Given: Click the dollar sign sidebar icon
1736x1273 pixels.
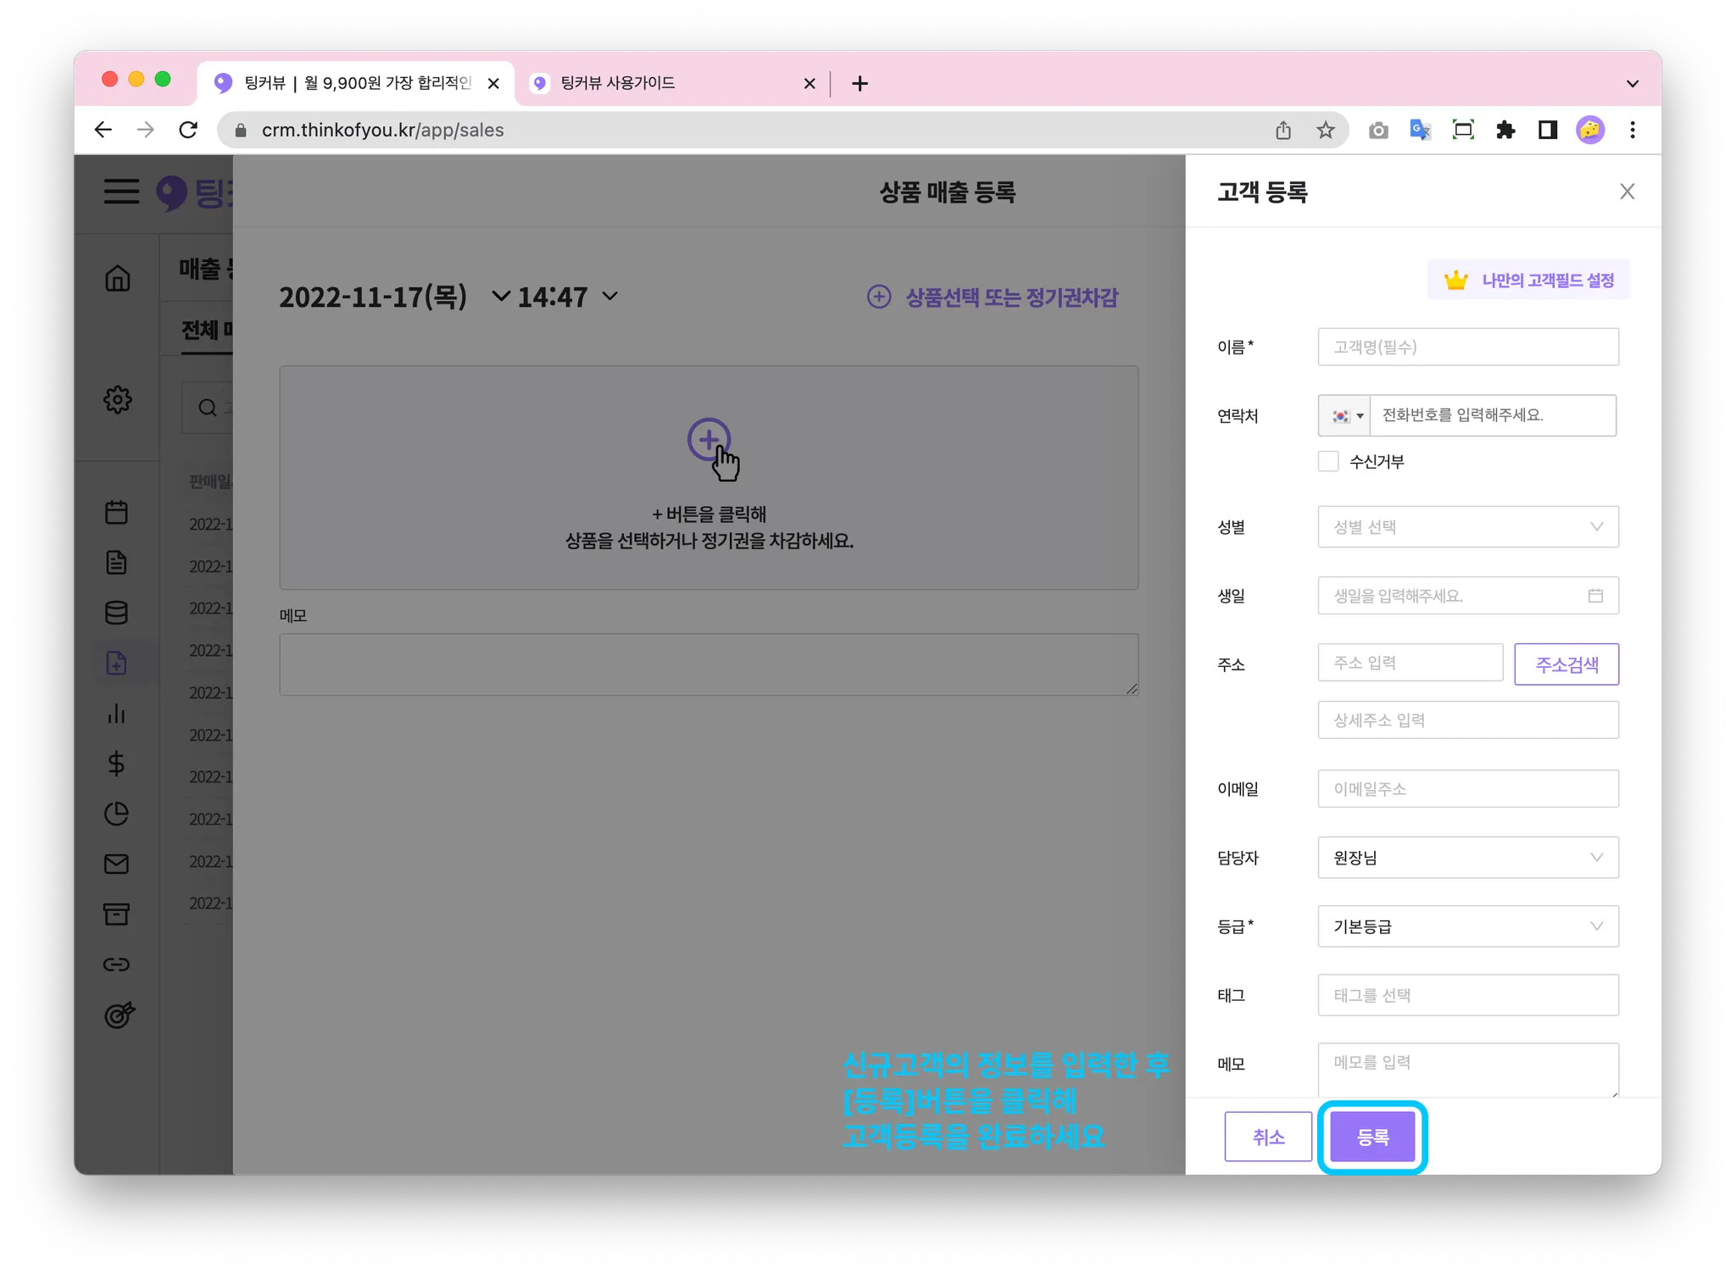Looking at the screenshot, I should (116, 764).
